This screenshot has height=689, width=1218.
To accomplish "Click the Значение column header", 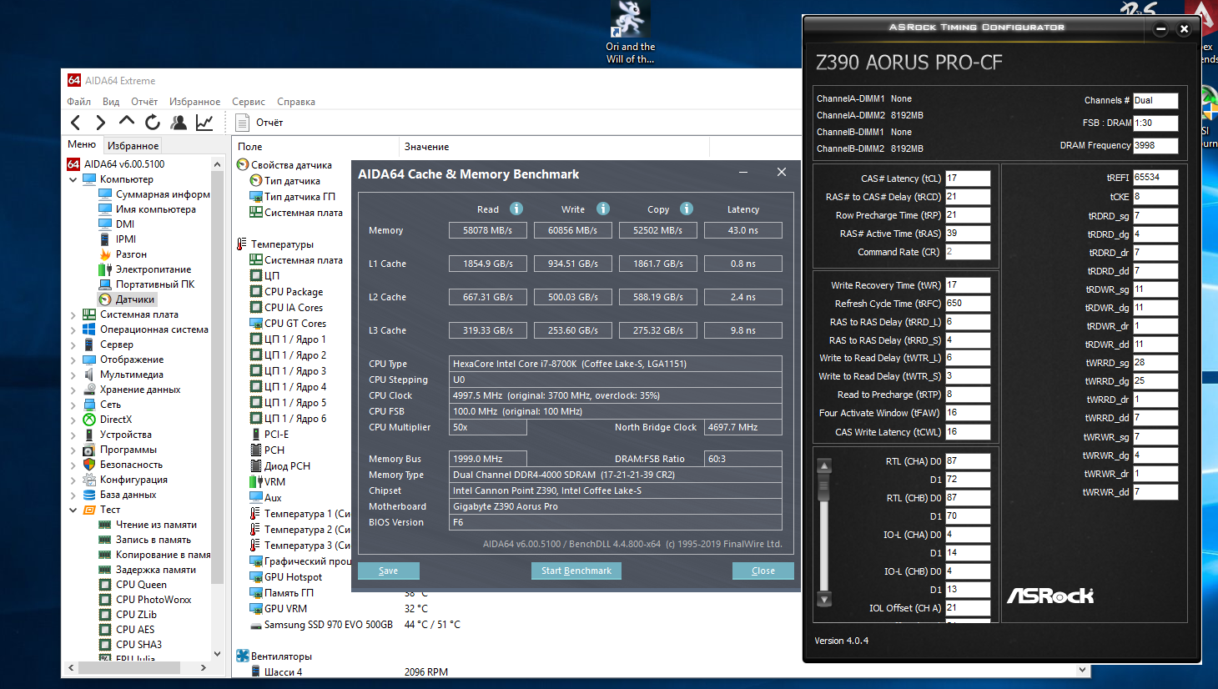I will click(x=554, y=146).
